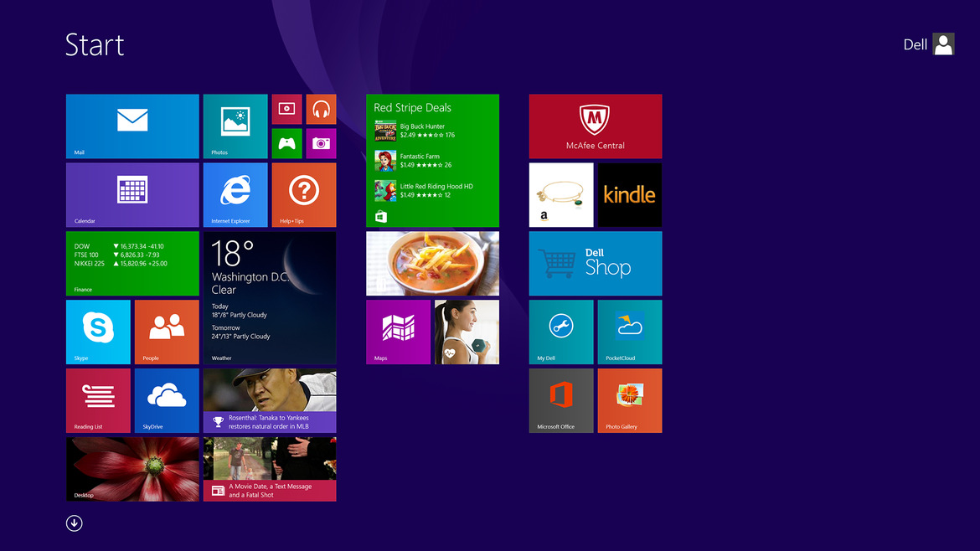Launch the Video small tile

click(286, 109)
